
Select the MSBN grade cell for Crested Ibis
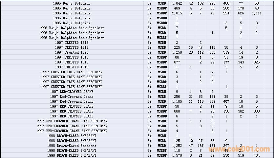click(161, 43)
